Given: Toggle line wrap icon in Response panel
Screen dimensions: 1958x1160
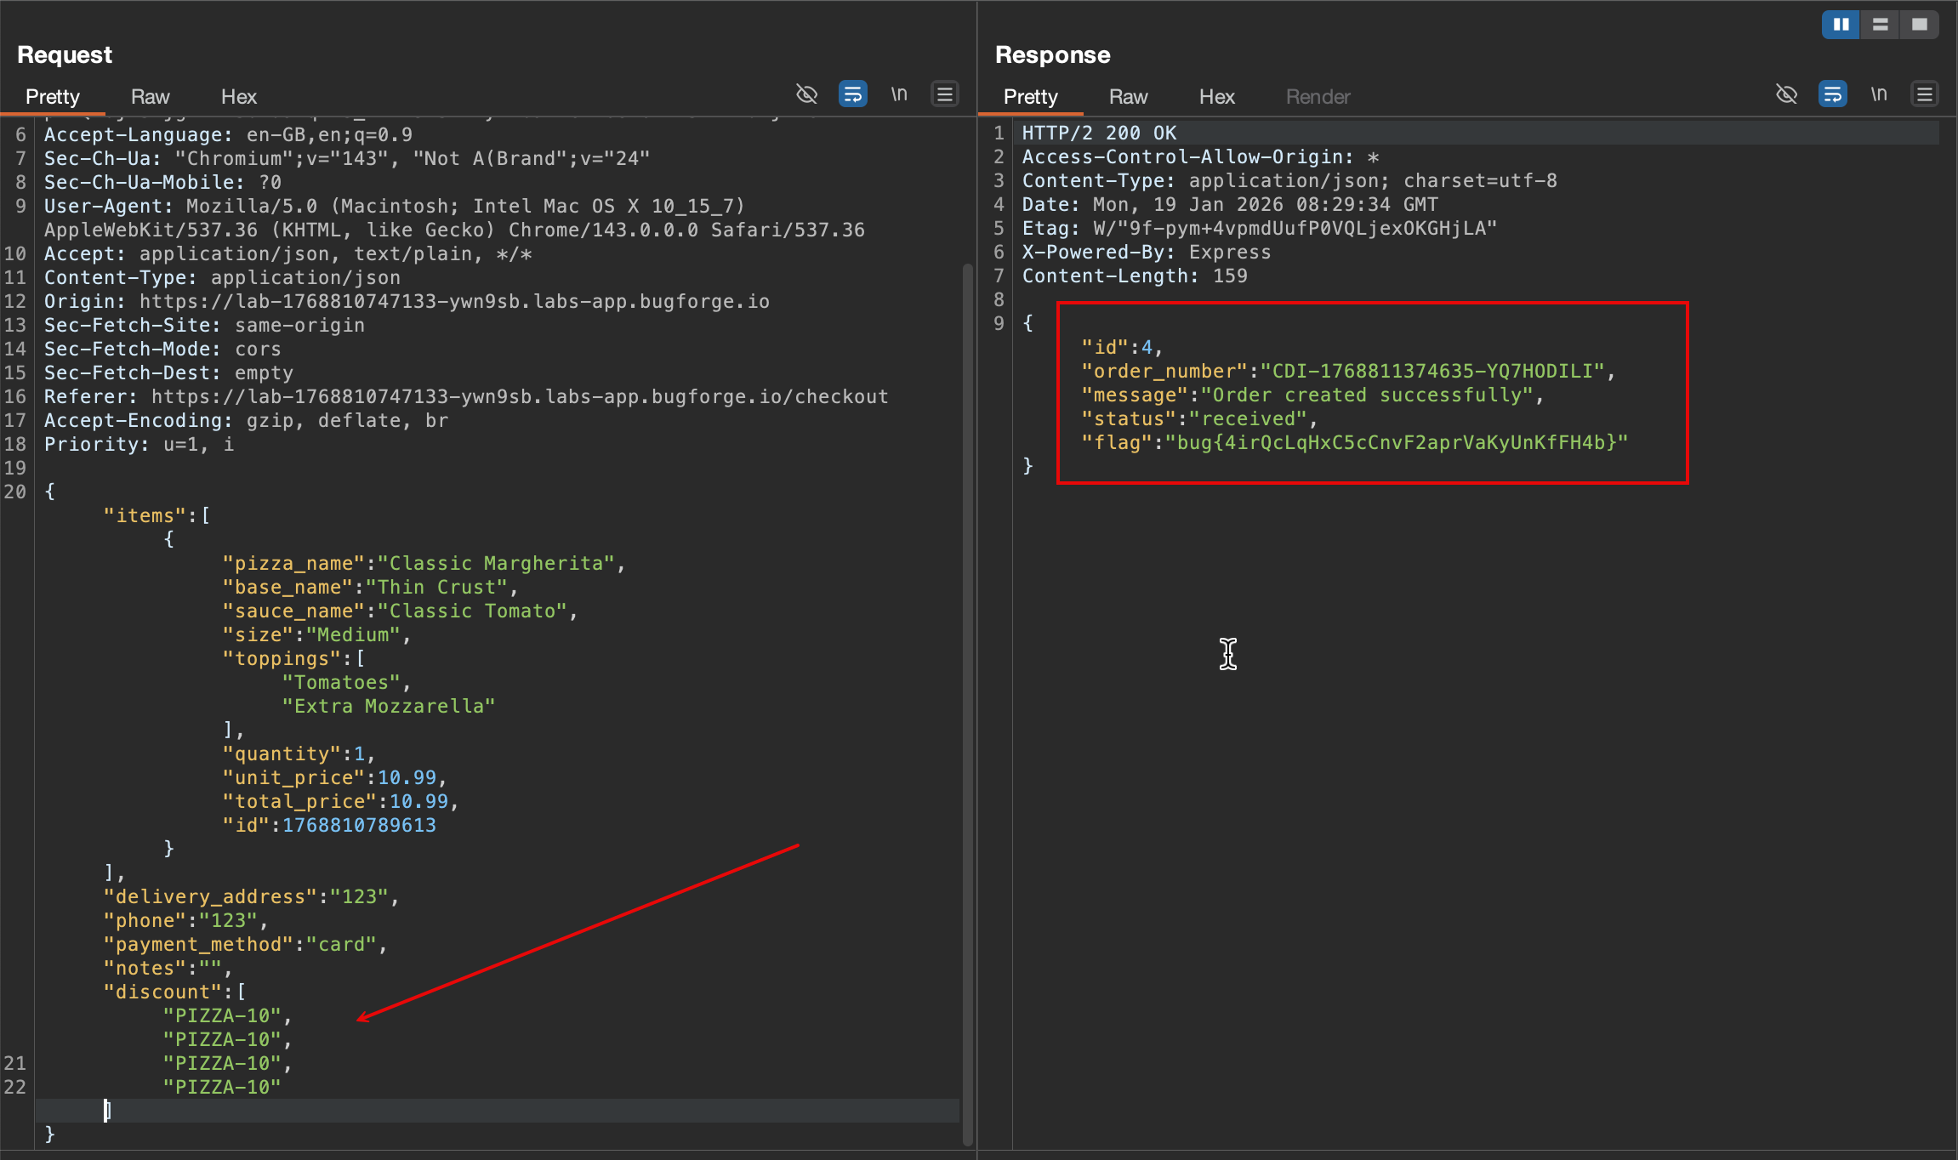Looking at the screenshot, I should [x=1832, y=94].
